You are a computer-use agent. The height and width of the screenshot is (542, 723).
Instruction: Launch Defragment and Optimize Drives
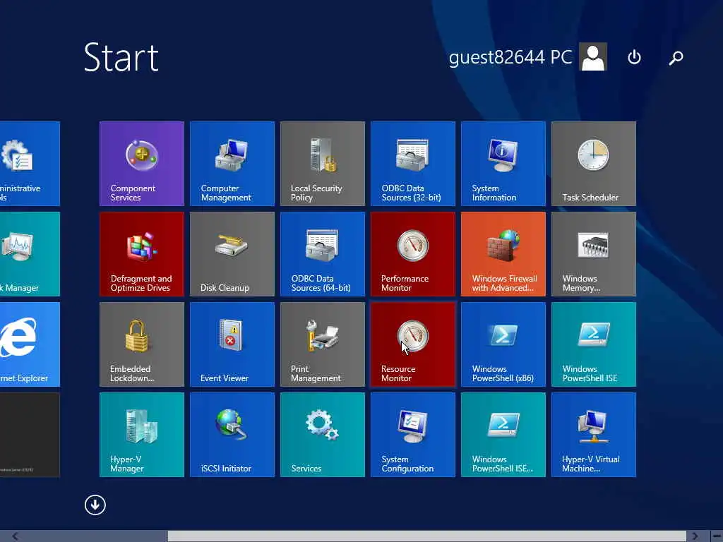141,254
